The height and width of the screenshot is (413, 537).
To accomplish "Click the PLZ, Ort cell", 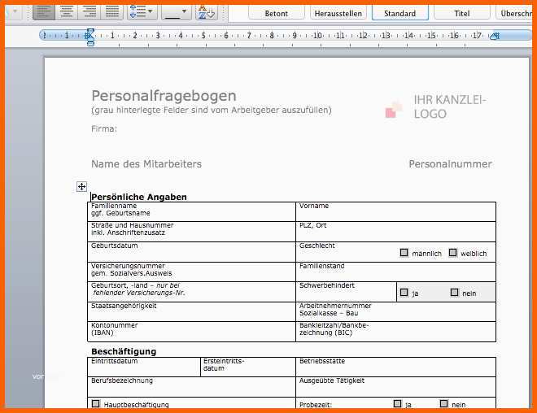I will pyautogui.click(x=395, y=232).
